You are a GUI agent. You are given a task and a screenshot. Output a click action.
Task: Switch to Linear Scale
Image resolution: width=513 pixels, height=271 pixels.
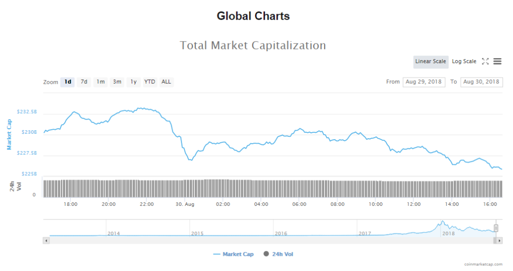[430, 62]
